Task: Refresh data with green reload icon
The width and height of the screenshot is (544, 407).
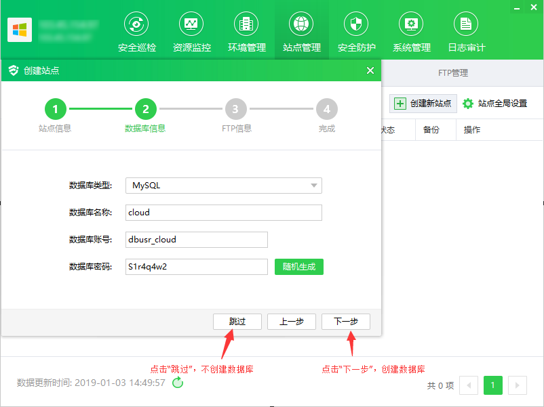Action: coord(178,383)
